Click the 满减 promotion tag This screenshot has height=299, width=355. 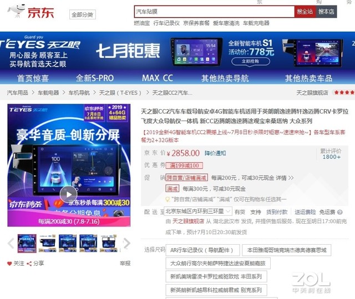pyautogui.click(x=173, y=188)
